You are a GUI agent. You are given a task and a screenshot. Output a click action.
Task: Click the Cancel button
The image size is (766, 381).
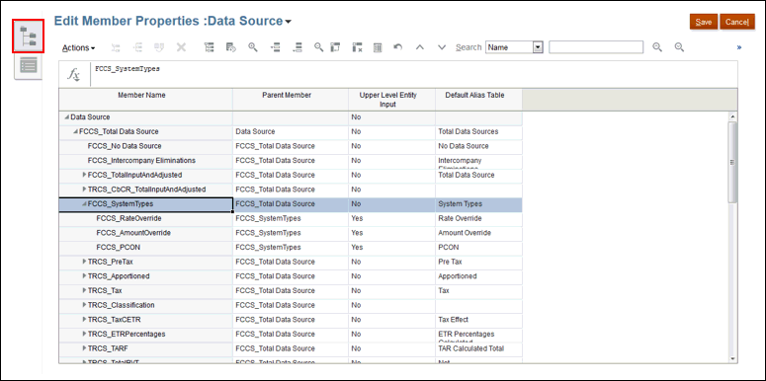click(737, 22)
